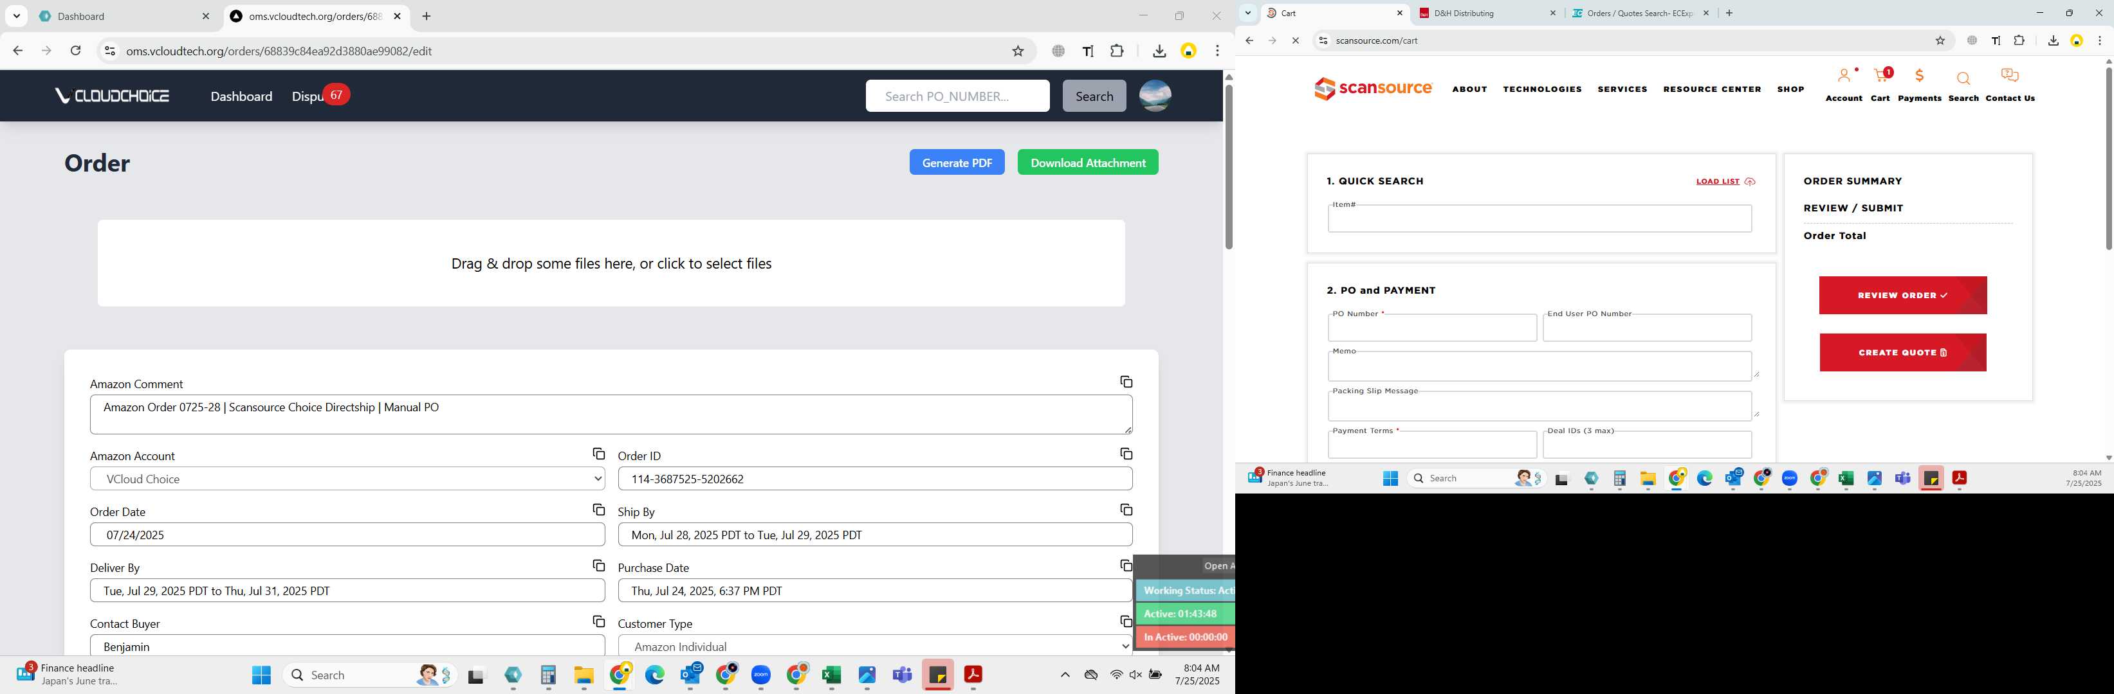Focus the Payment Terms field
The height and width of the screenshot is (694, 2114).
point(1432,445)
